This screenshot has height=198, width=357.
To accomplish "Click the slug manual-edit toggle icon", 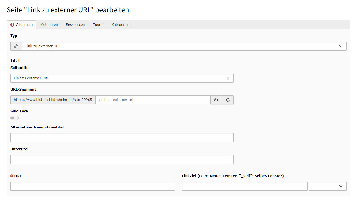I will [216, 100].
